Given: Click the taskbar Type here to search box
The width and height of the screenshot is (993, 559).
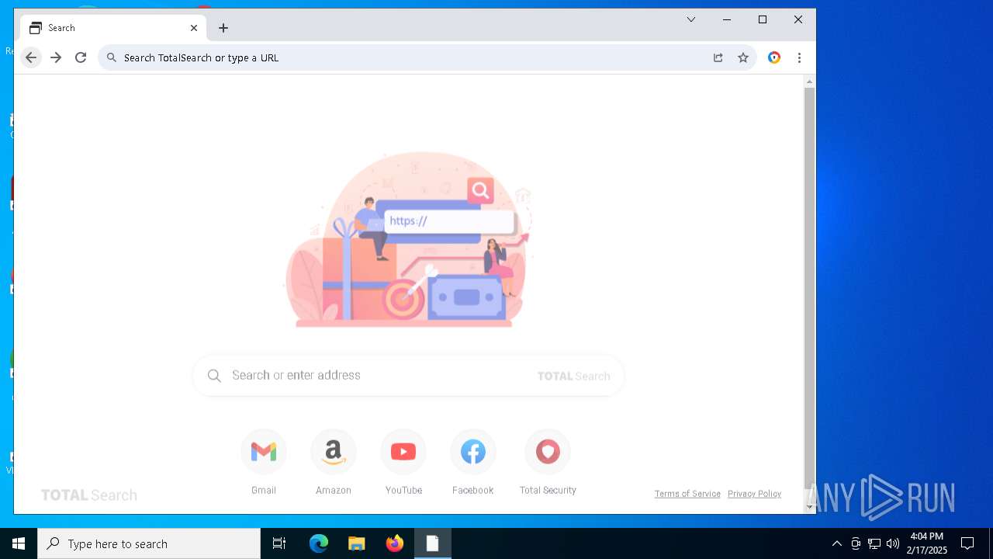Looking at the screenshot, I should (x=149, y=543).
